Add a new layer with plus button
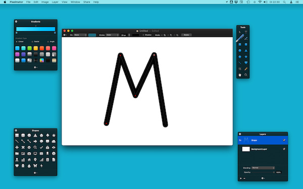This screenshot has width=303, height=189. point(240,178)
